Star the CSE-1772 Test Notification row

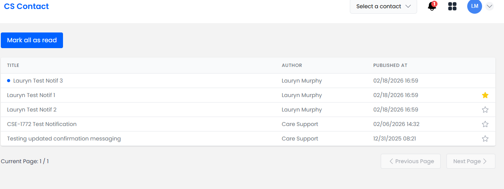[x=485, y=124]
